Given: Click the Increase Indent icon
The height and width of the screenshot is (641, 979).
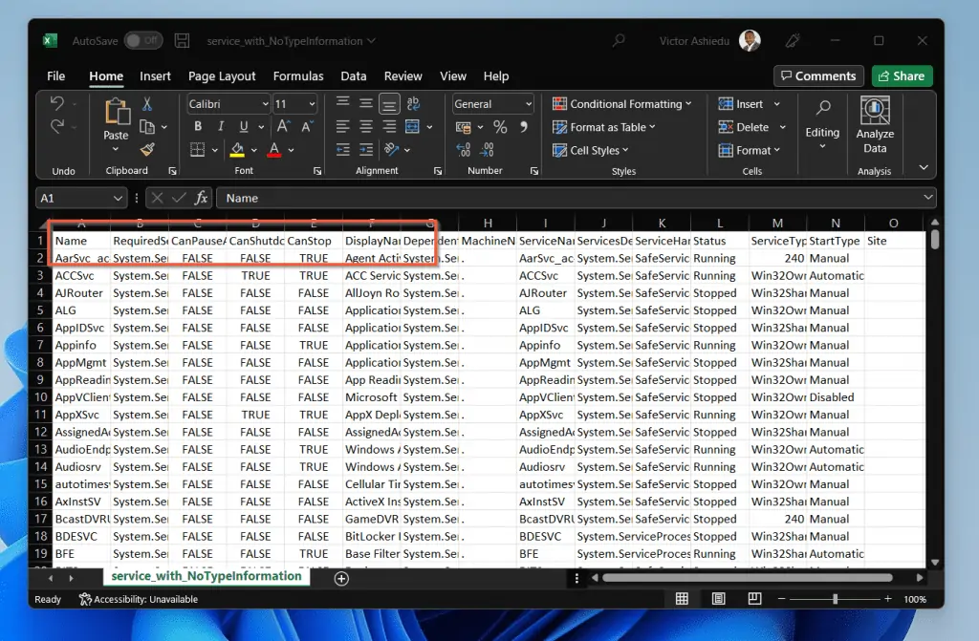Looking at the screenshot, I should [366, 150].
